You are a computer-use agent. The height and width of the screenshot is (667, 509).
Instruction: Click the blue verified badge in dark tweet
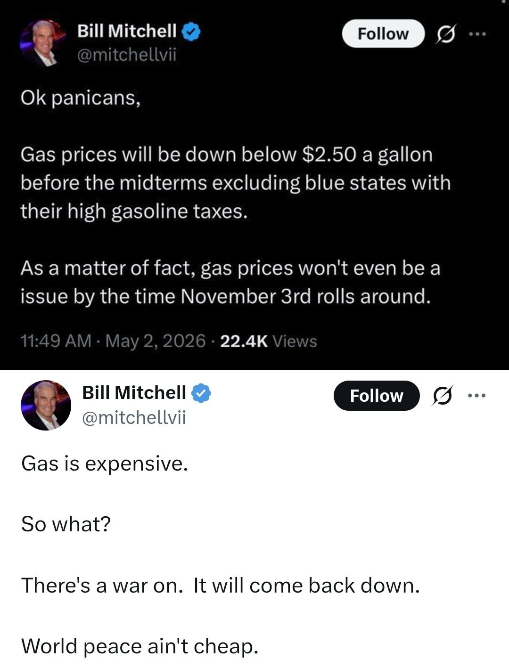(x=192, y=32)
